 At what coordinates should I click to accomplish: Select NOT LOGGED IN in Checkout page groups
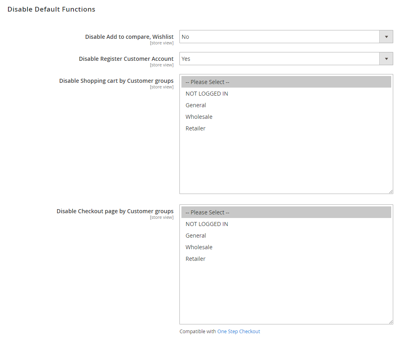click(207, 224)
